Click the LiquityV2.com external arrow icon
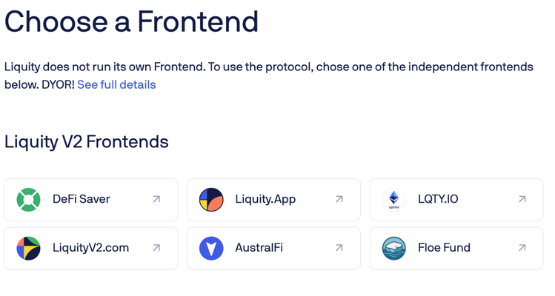The height and width of the screenshot is (296, 555). click(156, 248)
